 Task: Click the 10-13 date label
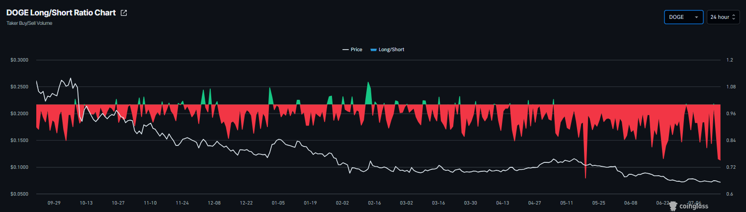coord(86,203)
